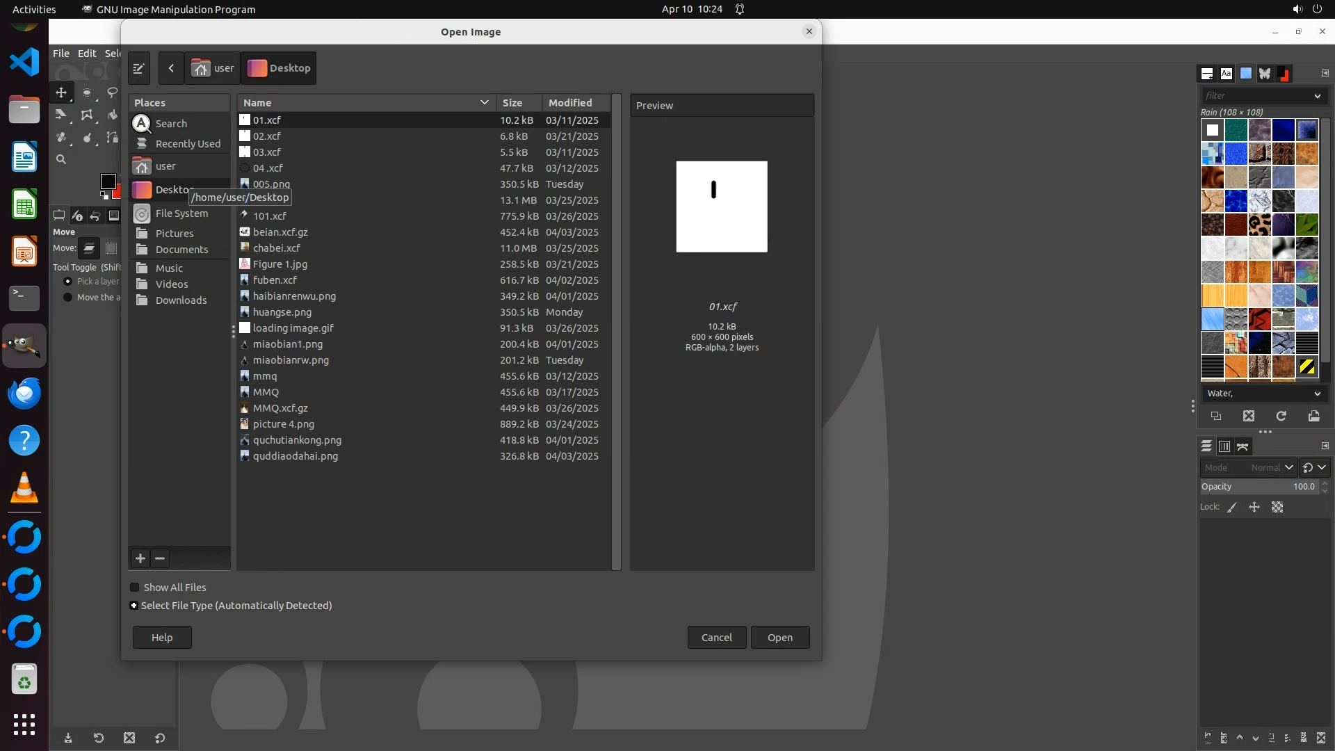Click the Cancel button
This screenshot has height=751, width=1335.
[x=716, y=638]
